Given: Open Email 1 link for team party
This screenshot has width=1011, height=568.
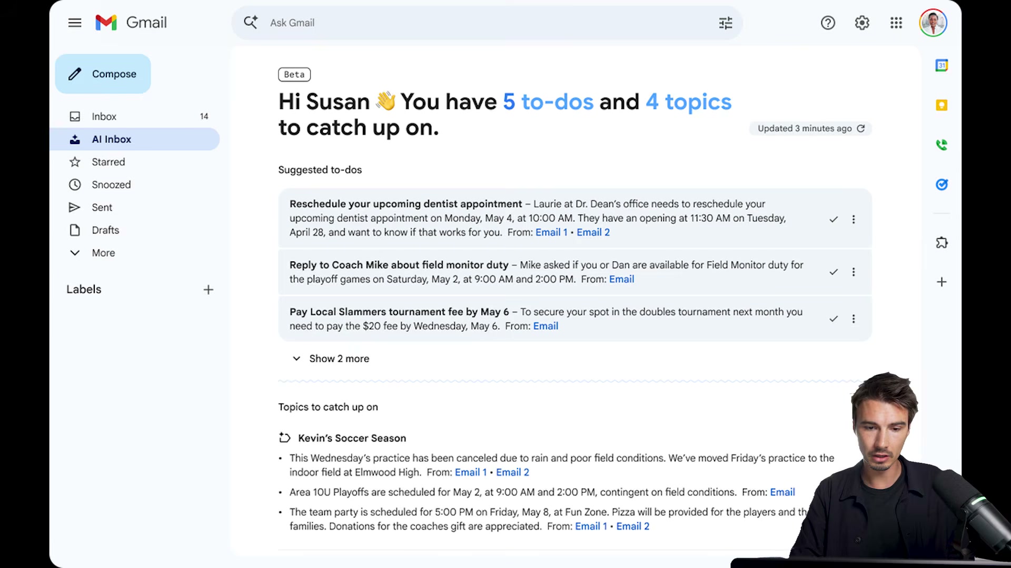Looking at the screenshot, I should coord(591,526).
